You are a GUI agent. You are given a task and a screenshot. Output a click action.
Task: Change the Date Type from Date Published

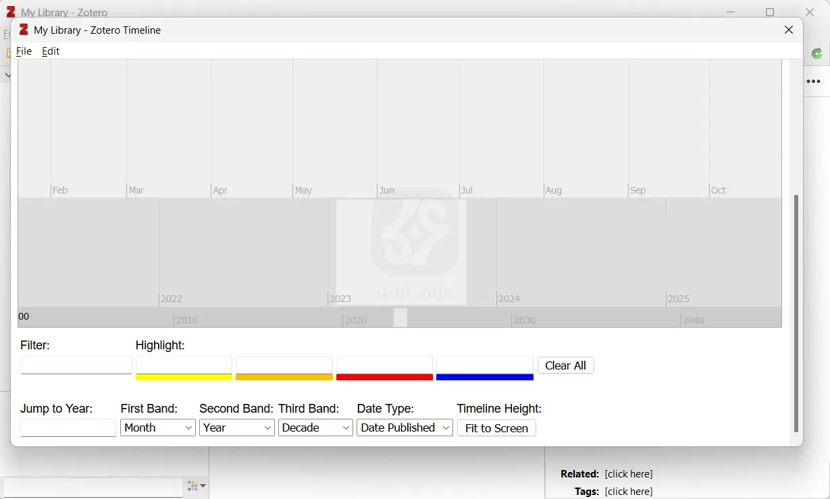coord(405,428)
